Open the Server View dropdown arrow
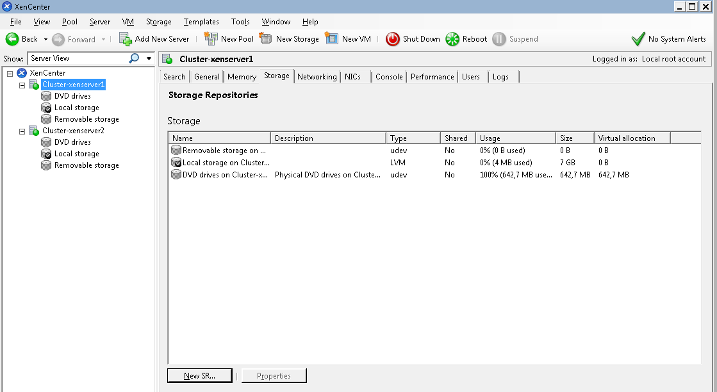The image size is (717, 392). point(149,58)
